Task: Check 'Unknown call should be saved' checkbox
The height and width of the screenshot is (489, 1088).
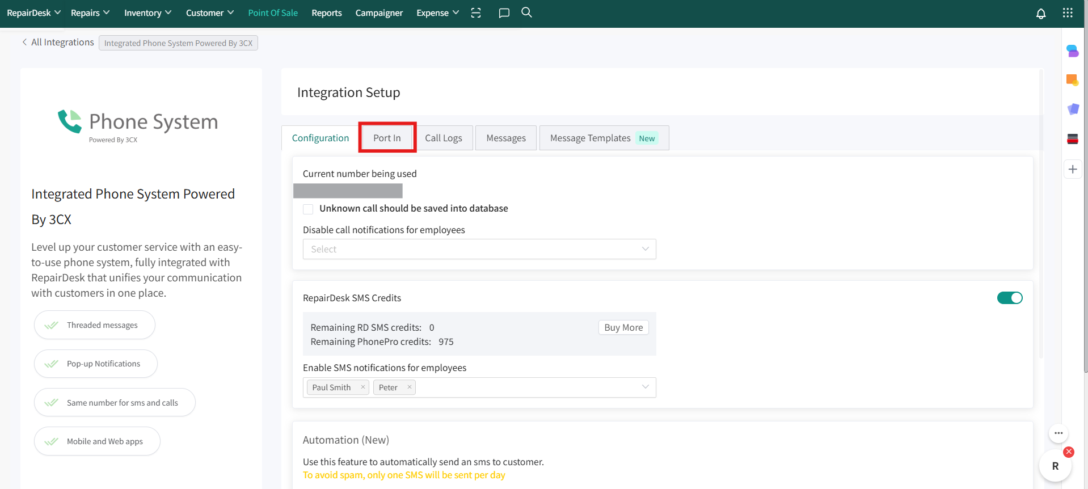Action: point(308,209)
